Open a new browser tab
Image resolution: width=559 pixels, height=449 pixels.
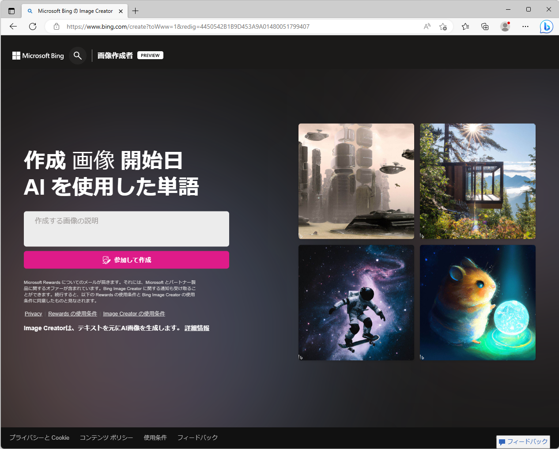coord(135,11)
